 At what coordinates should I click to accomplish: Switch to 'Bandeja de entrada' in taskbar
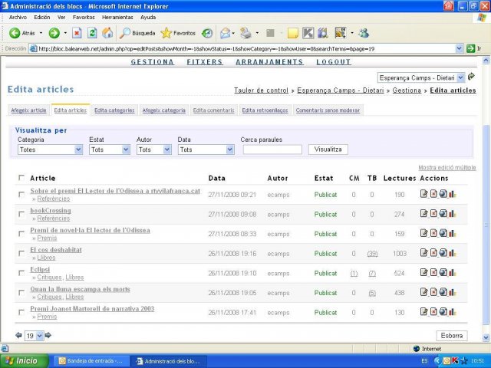[91, 360]
